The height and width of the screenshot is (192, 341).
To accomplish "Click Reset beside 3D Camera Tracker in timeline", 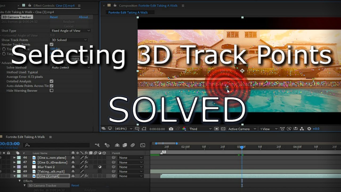I will [x=75, y=185].
